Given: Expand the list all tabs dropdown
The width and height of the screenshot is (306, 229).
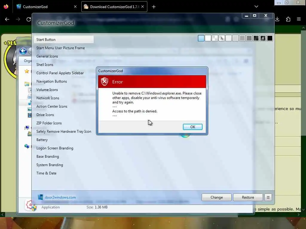Looking at the screenshot, I should click(256, 7).
